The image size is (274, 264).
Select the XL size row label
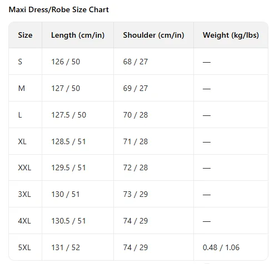pos(22,141)
